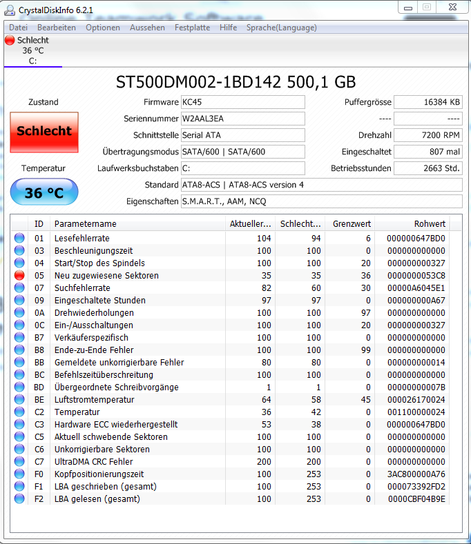Click the blue icon for Gemeldete unkorrigierbare Fehler

click(x=19, y=362)
